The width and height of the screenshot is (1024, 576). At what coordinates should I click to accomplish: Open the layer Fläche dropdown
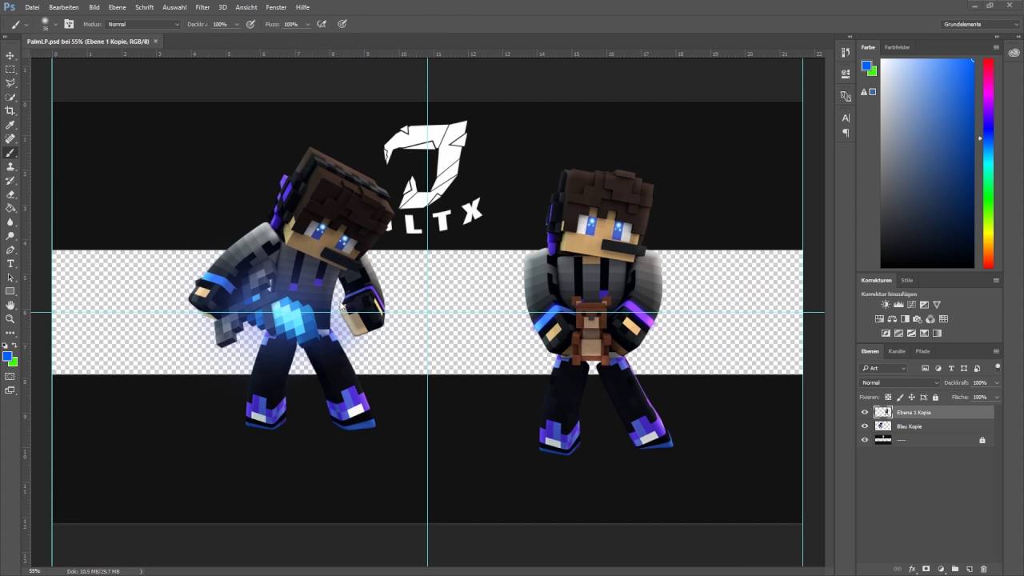pos(997,397)
